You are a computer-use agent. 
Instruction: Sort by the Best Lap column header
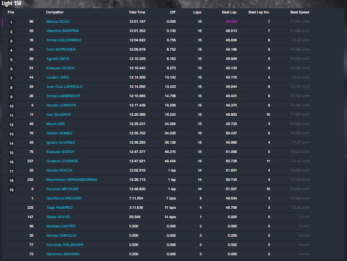click(x=229, y=12)
